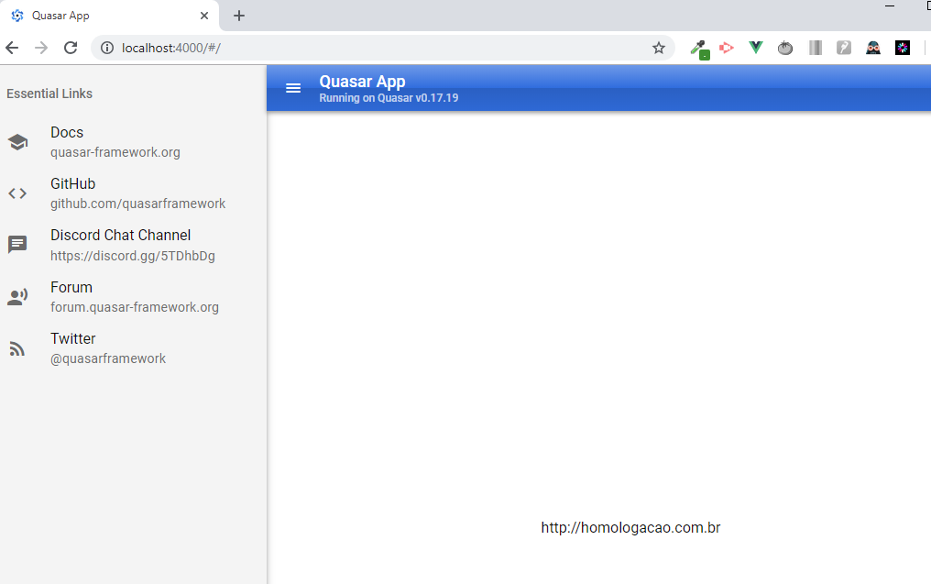The image size is (931, 584).
Task: Open the Docs quasar-framework.org link
Action: (115, 142)
